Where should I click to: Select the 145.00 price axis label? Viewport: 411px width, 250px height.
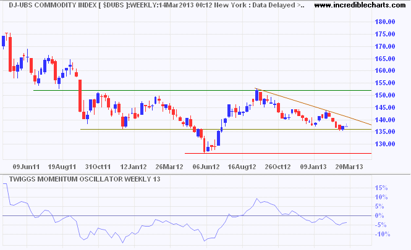click(x=385, y=107)
